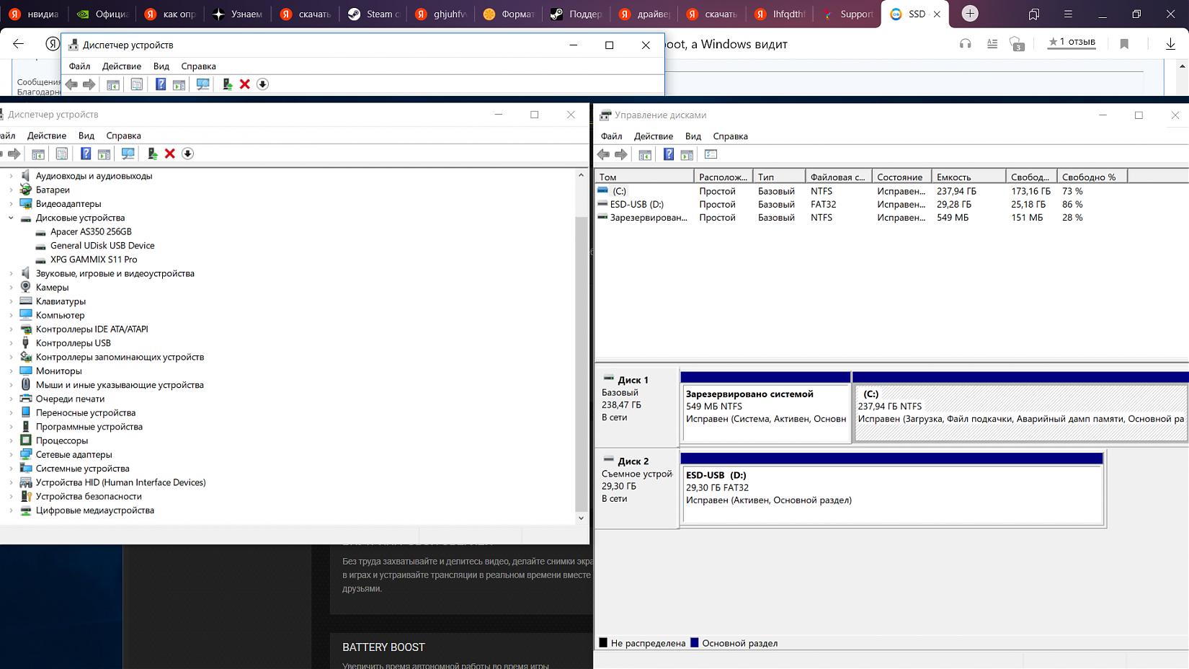Switch to the Steam browser tab
Image resolution: width=1189 pixels, height=669 pixels.
(x=373, y=14)
